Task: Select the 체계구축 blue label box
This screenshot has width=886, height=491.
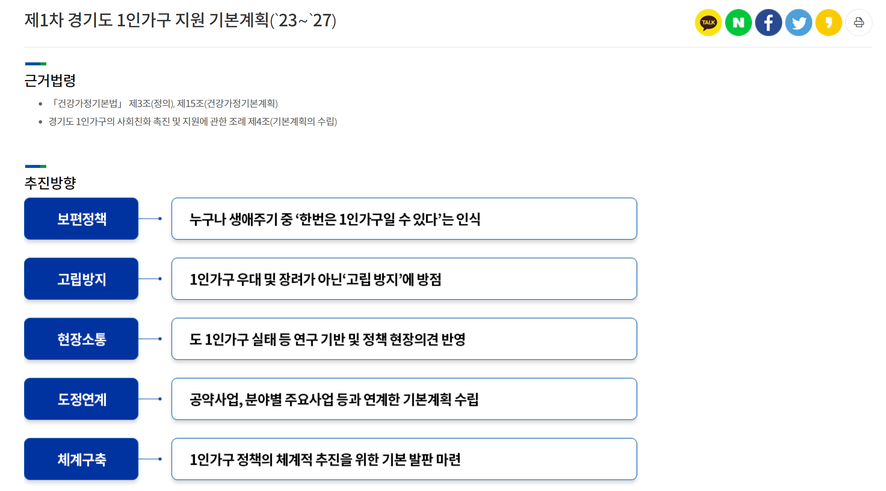Action: coord(81,459)
